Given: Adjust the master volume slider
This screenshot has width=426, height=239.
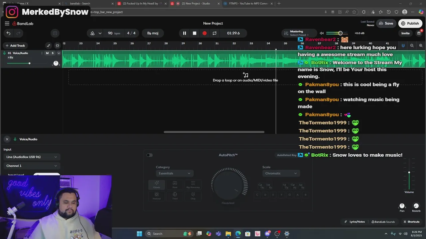Looking at the screenshot, I should (x=337, y=33).
